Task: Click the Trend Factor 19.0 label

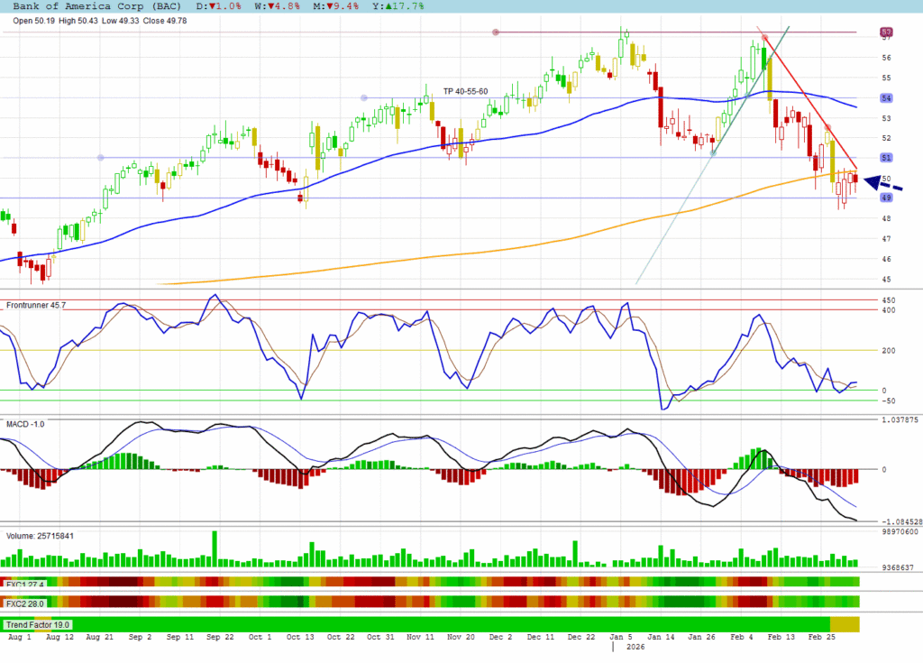Action: pos(39,624)
